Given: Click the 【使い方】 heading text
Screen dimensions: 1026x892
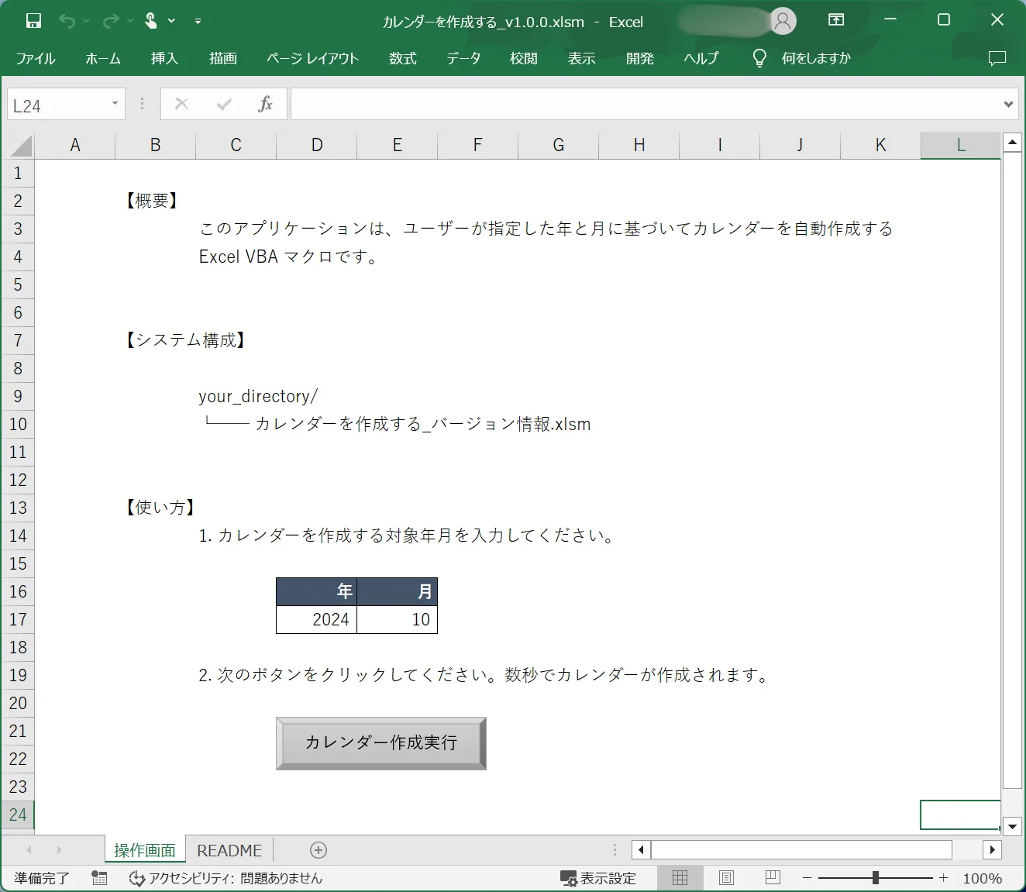Looking at the screenshot, I should pos(160,508).
